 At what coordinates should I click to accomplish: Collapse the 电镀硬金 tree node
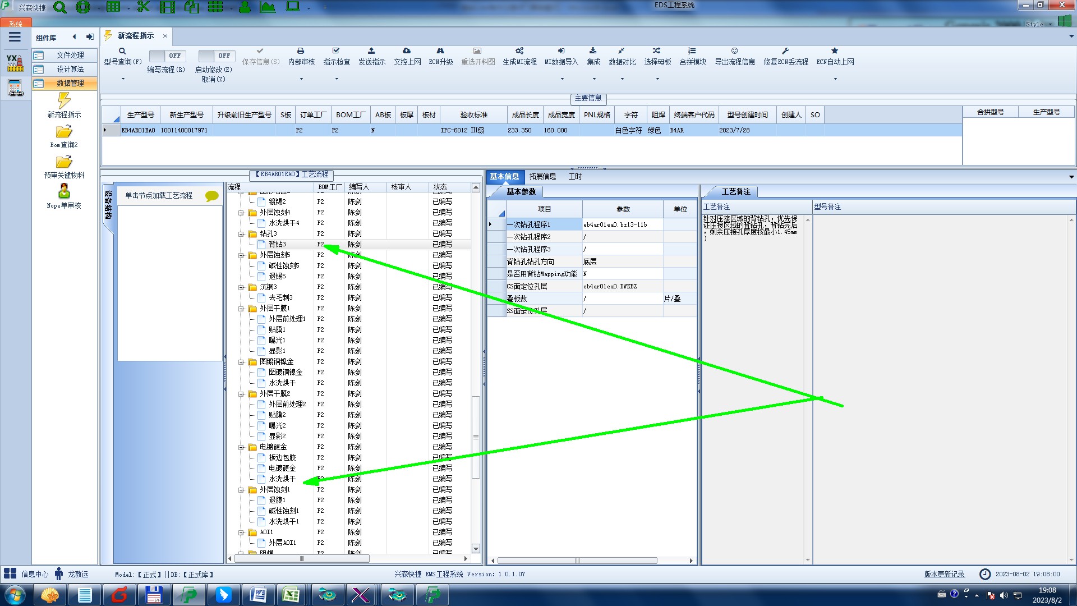click(241, 447)
